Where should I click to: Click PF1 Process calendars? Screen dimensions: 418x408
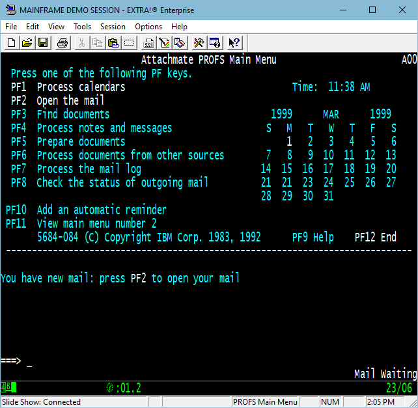tap(68, 87)
